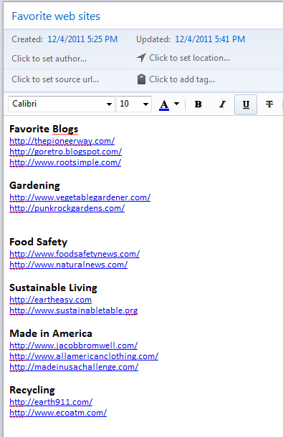283x437 pixels.
Task: Click to add tag field
Action: tap(182, 79)
